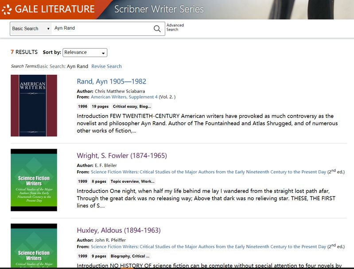Viewport: 354px width, 269px height.
Task: Open the Rand, Ayn 1905—1982 article
Action: pos(112,81)
